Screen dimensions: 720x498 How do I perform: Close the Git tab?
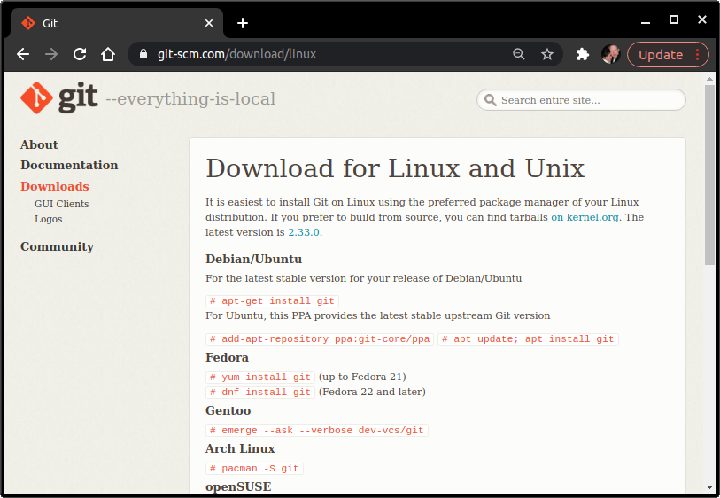pos(209,23)
